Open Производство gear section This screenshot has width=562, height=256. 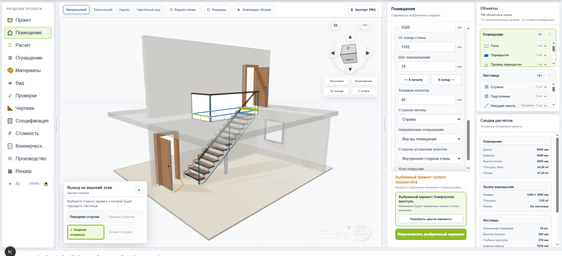[10, 159]
